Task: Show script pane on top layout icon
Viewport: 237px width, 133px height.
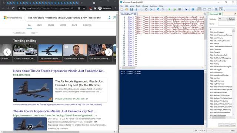Action: click(199, 9)
